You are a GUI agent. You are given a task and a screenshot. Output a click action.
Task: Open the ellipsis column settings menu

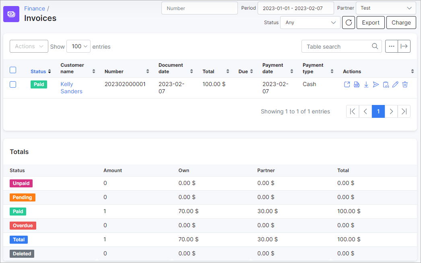coord(392,46)
